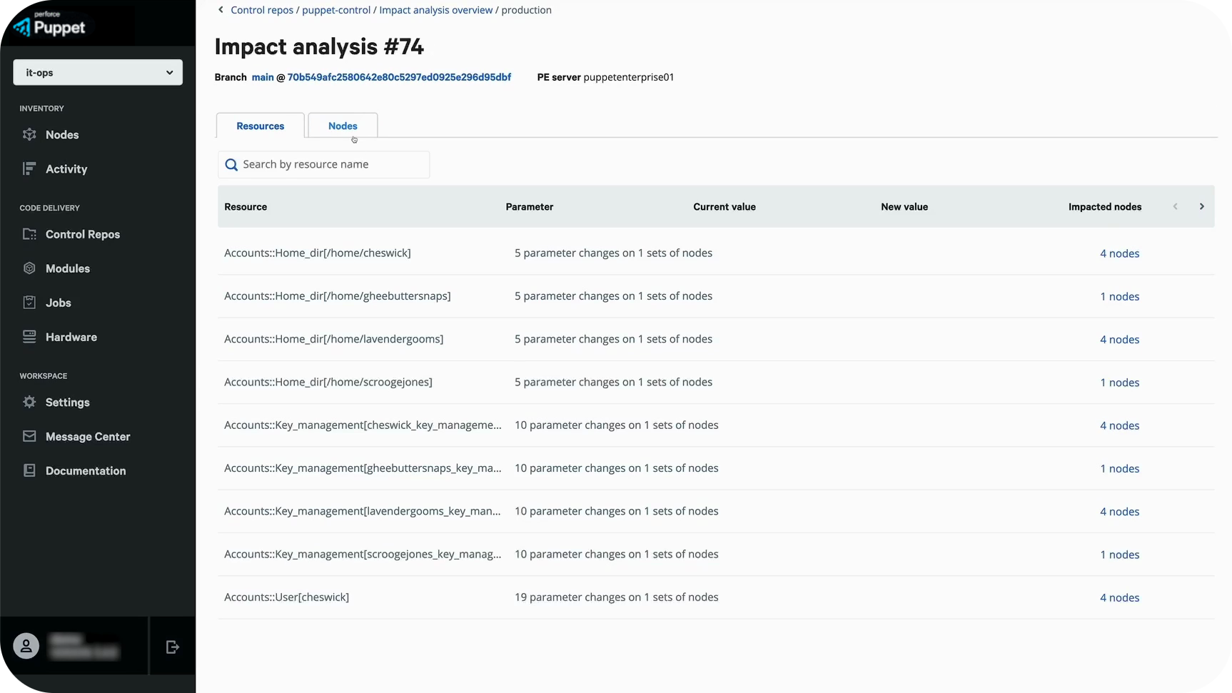Image resolution: width=1232 pixels, height=693 pixels.
Task: Select the Hardware sidebar icon
Action: pyautogui.click(x=29, y=336)
